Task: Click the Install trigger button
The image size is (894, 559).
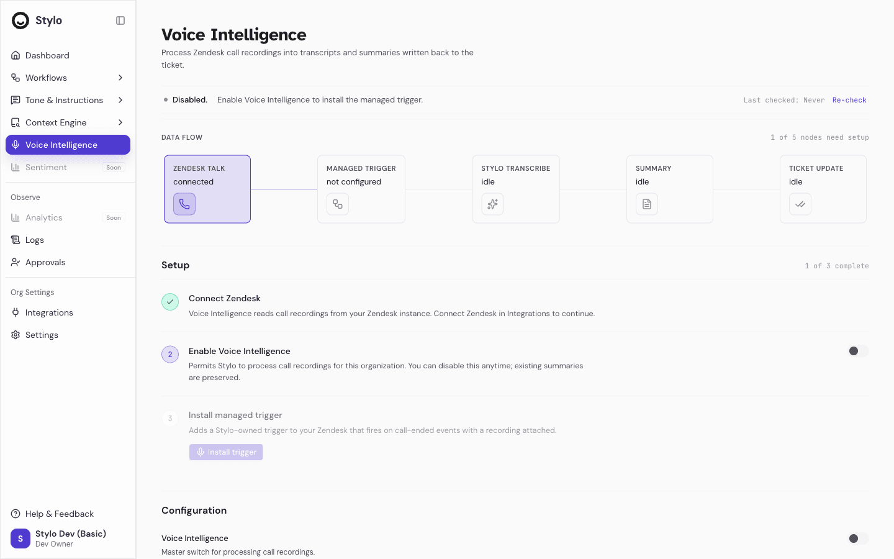Action: point(226,452)
